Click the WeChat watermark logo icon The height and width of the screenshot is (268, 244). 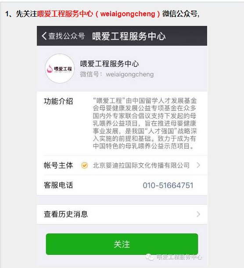point(149,257)
